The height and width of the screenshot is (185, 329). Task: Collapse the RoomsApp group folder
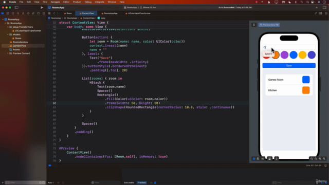tap(5, 23)
